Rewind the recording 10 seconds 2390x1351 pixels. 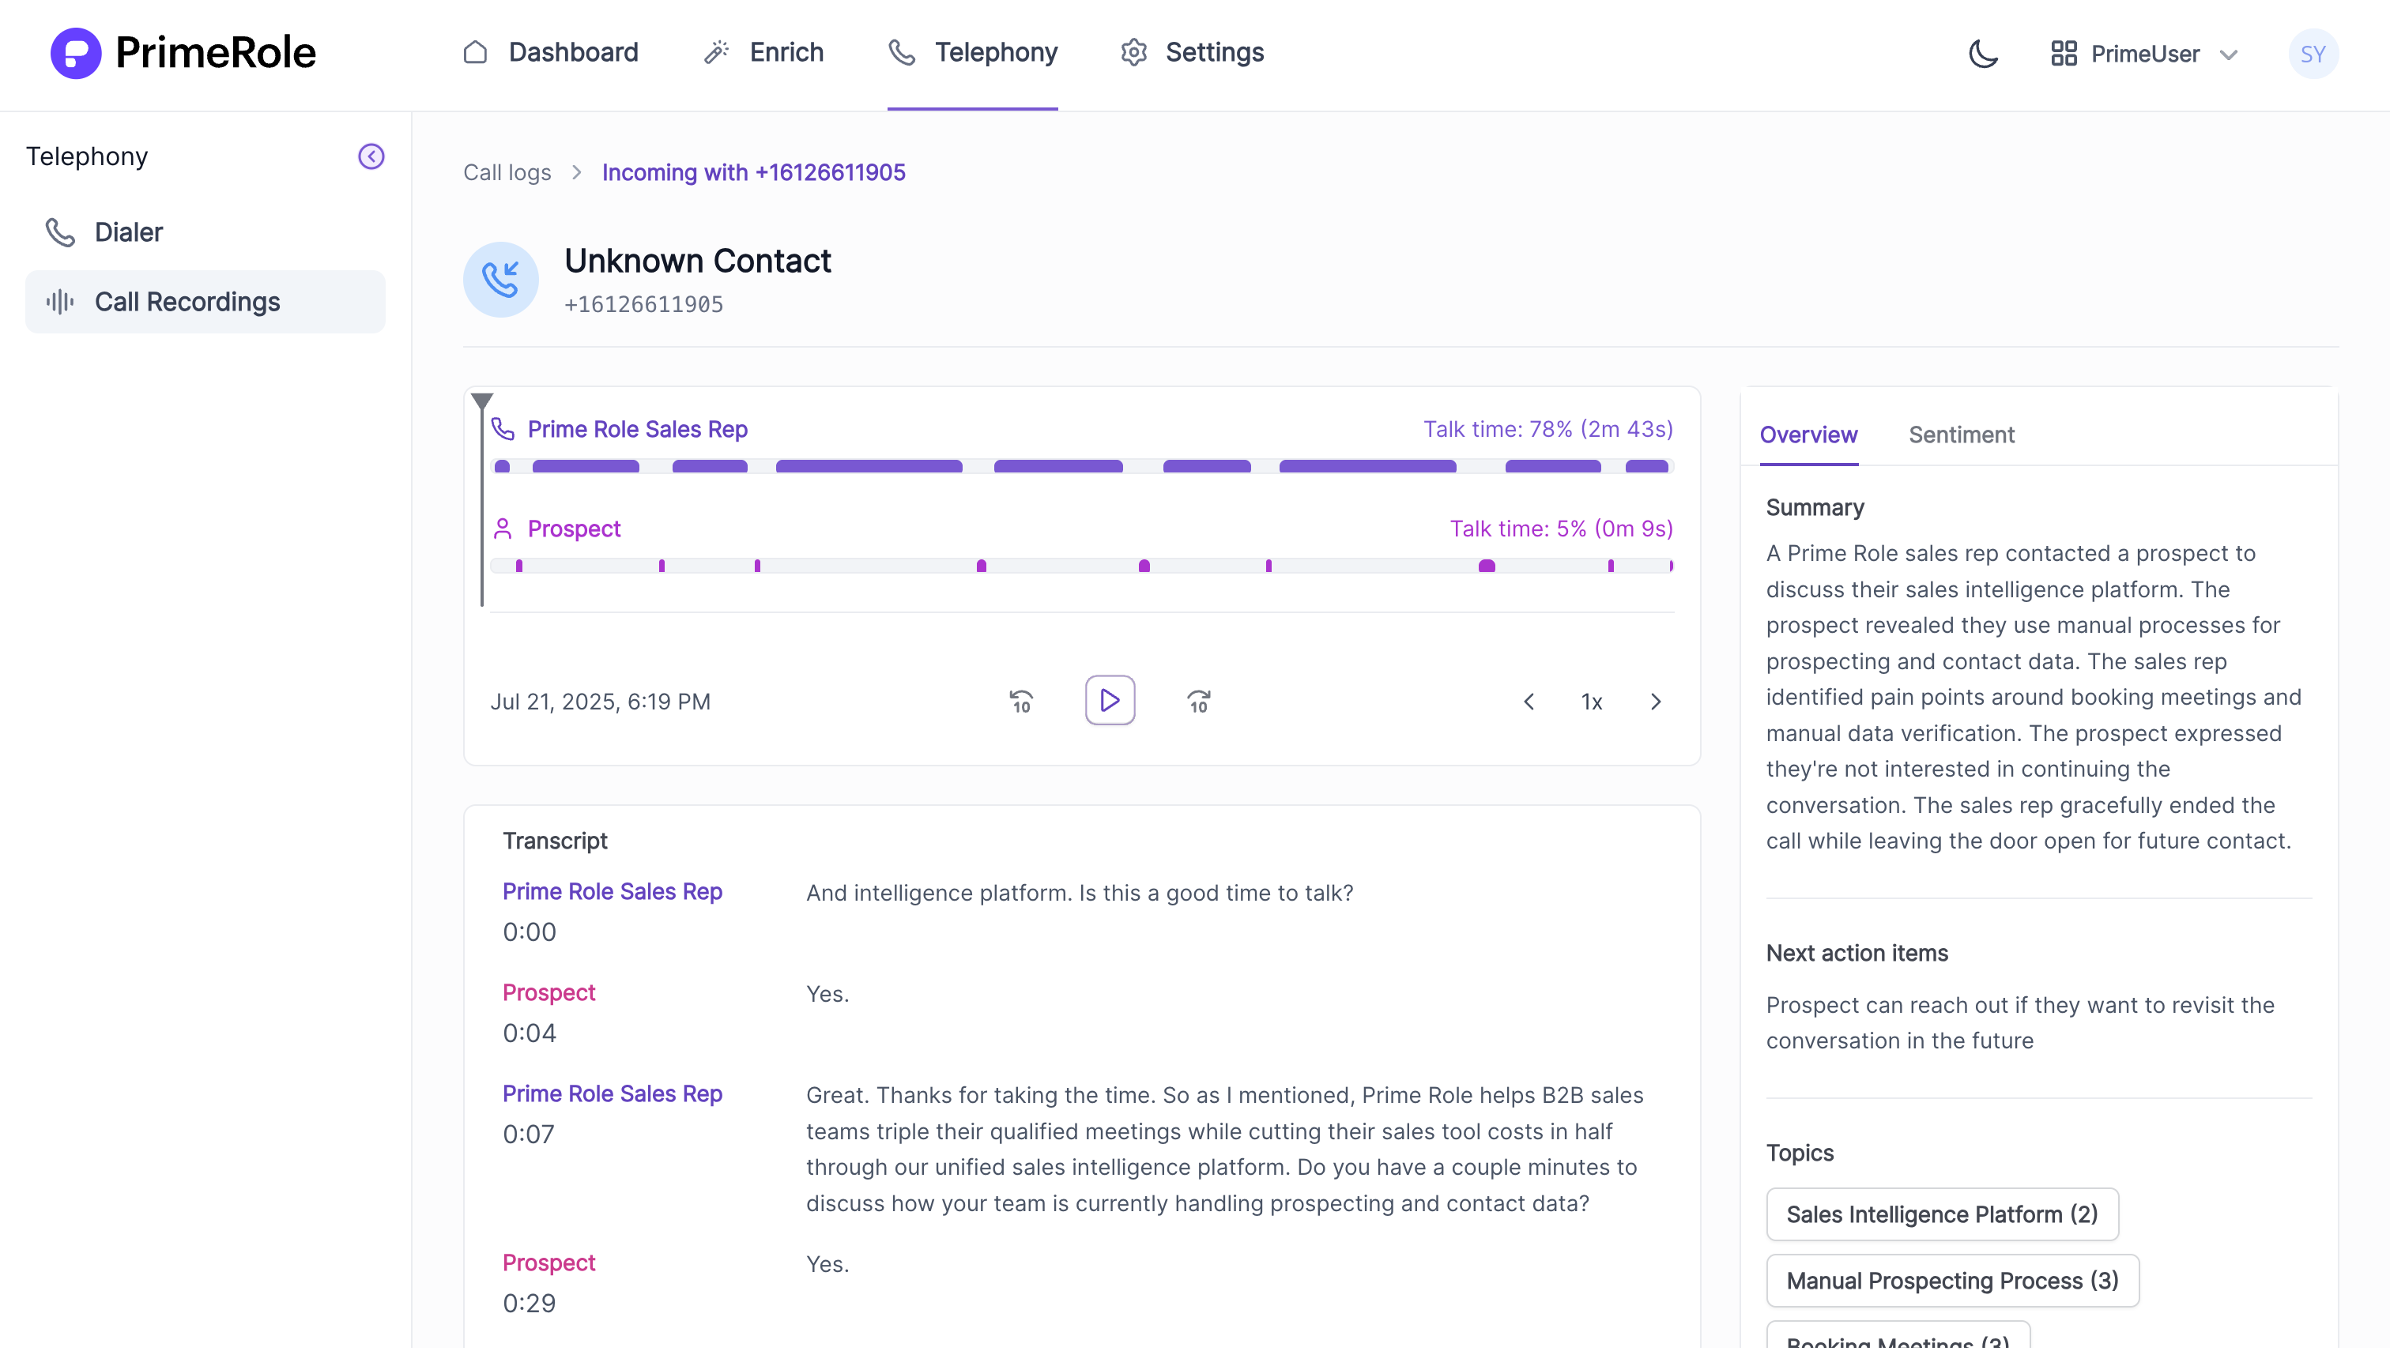(1021, 702)
